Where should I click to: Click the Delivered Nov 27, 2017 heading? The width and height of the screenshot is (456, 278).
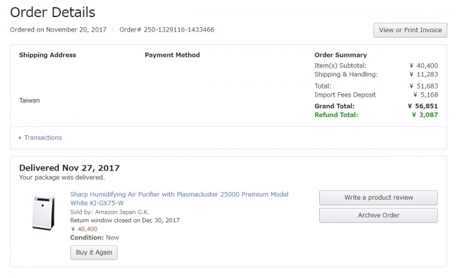(69, 168)
